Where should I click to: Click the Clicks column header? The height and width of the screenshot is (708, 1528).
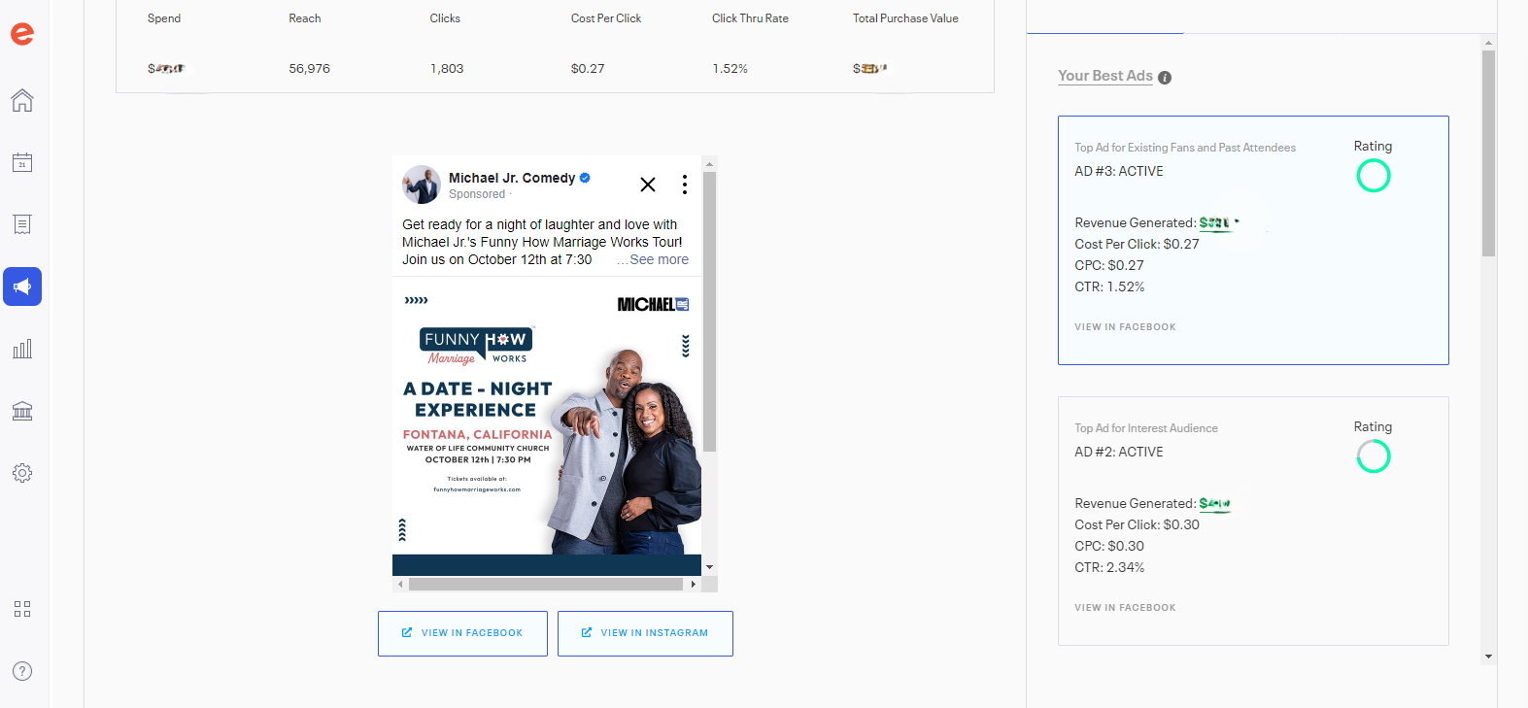tap(445, 18)
